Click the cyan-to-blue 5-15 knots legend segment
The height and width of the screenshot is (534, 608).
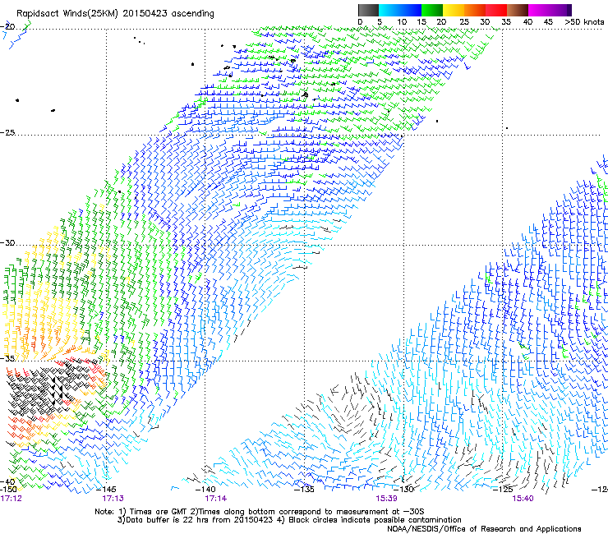tap(400, 10)
